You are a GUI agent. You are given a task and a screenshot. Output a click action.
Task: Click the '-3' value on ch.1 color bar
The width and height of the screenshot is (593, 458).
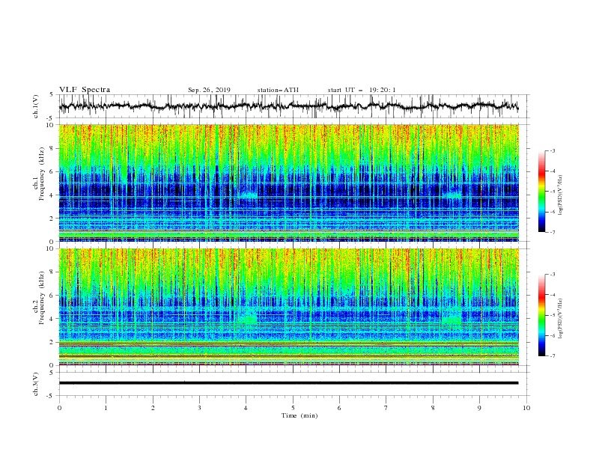point(552,150)
